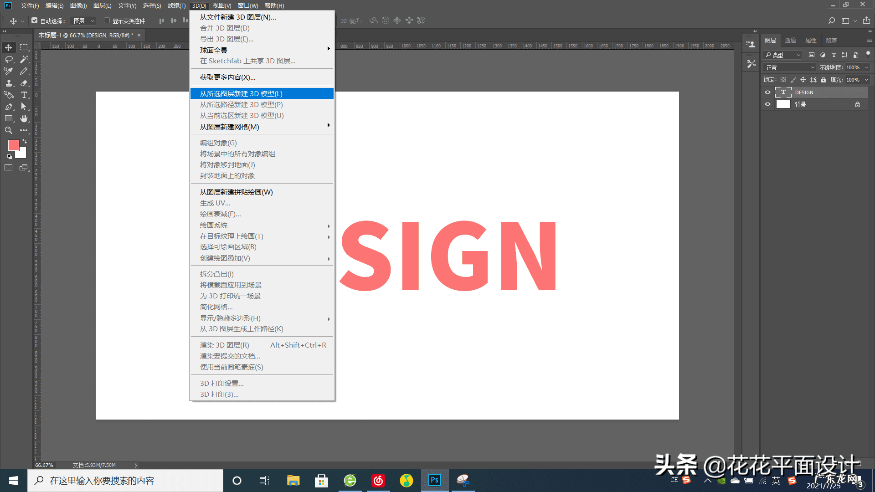Select the Hand tool
The width and height of the screenshot is (875, 492).
click(x=24, y=118)
